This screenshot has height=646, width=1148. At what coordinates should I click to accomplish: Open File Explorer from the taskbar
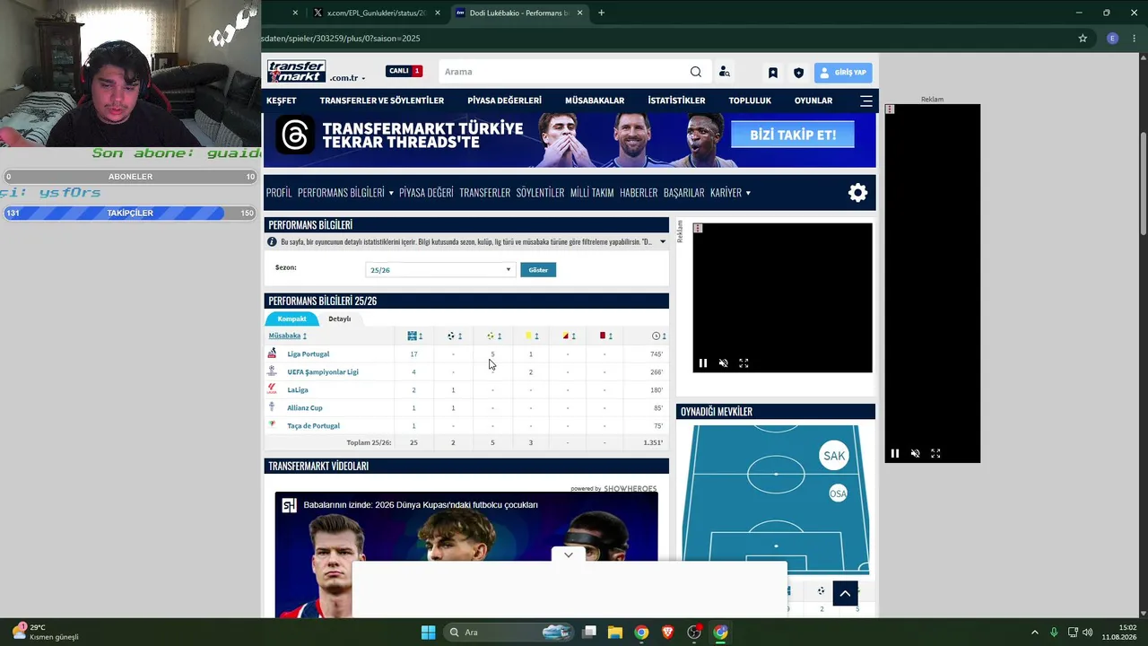[615, 633]
